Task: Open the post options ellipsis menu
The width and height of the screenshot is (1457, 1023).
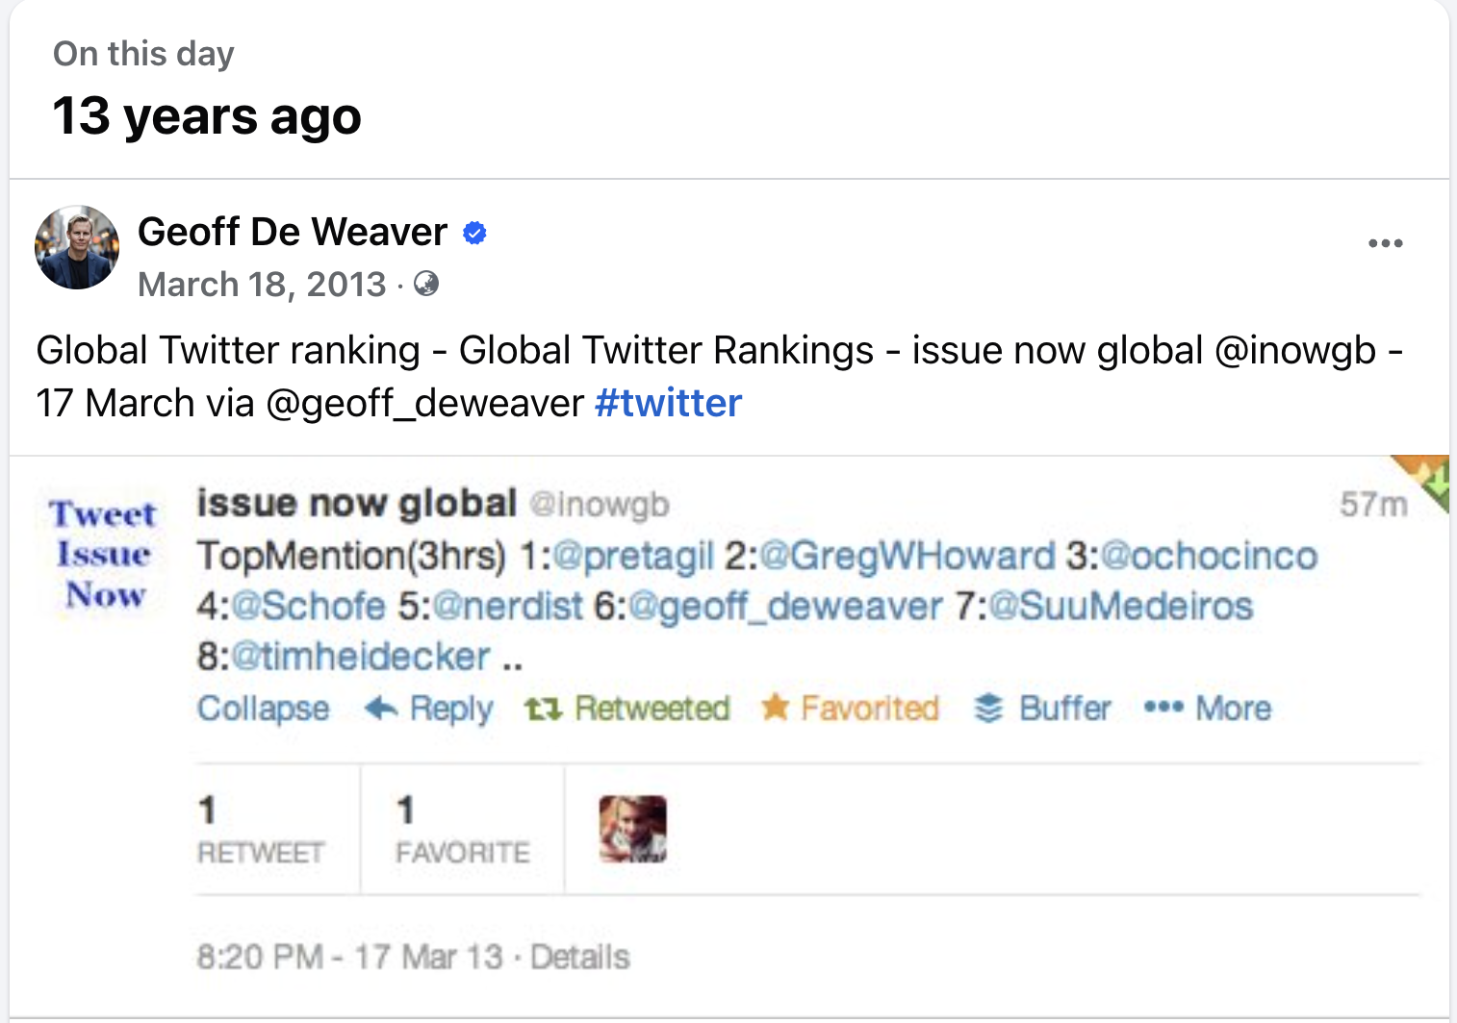Action: pyautogui.click(x=1386, y=243)
